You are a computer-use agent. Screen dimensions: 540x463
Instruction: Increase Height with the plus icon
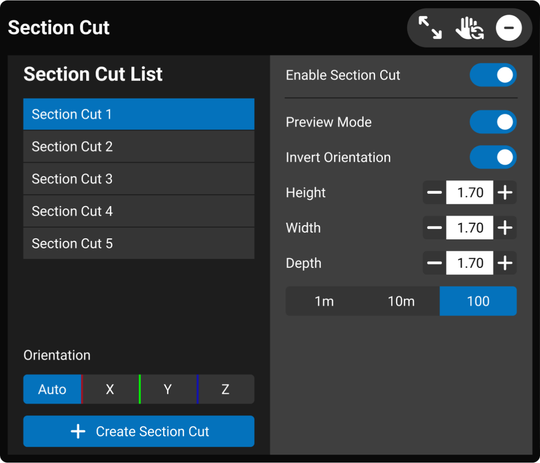tap(505, 193)
